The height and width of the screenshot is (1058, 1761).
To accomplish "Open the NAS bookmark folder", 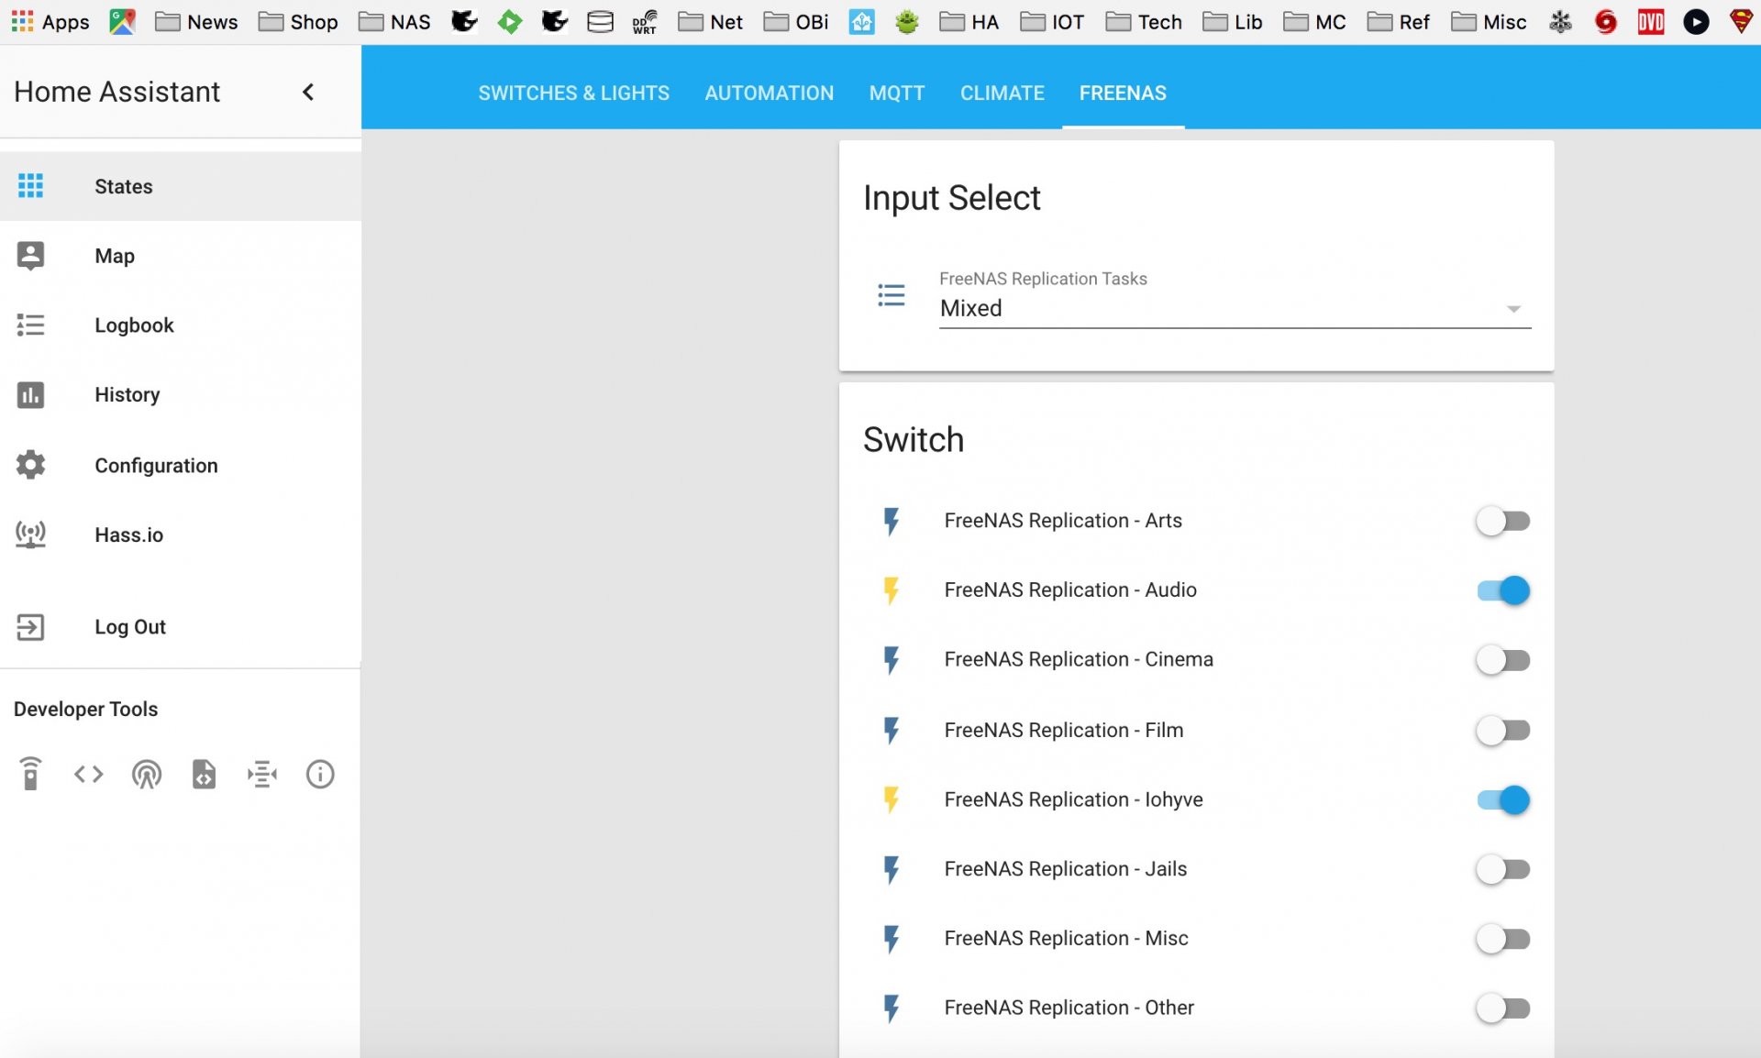I will click(394, 21).
